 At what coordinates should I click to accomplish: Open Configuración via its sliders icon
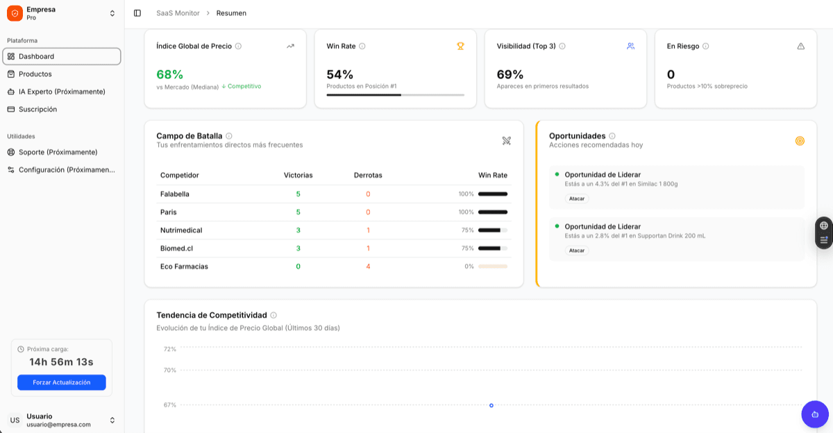(x=10, y=169)
